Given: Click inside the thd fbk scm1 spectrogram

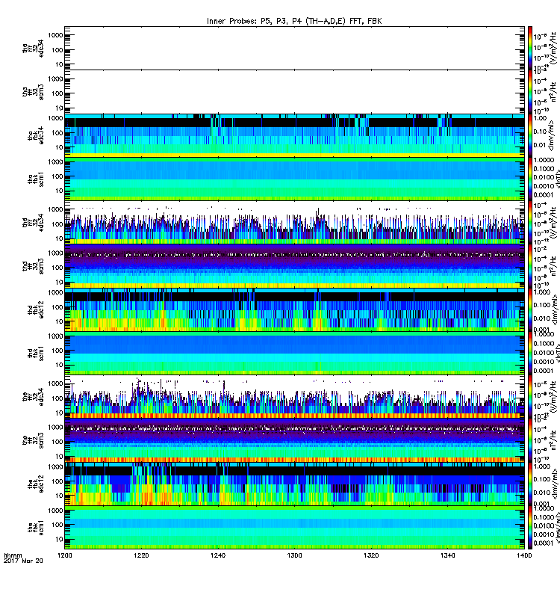Looking at the screenshot, I should point(294,353).
